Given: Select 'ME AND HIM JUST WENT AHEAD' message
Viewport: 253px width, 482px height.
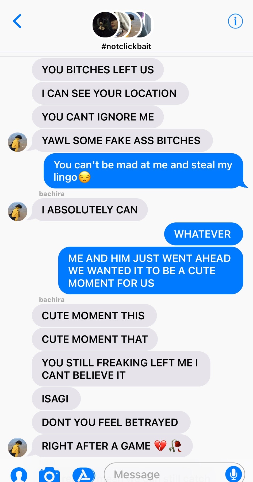Looking at the screenshot, I should [x=151, y=271].
